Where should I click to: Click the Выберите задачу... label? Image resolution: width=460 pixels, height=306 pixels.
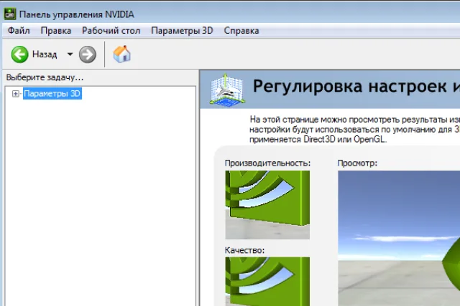[45, 77]
